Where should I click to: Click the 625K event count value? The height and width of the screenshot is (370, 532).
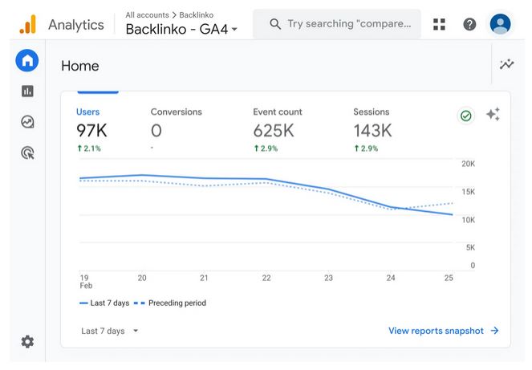click(274, 131)
